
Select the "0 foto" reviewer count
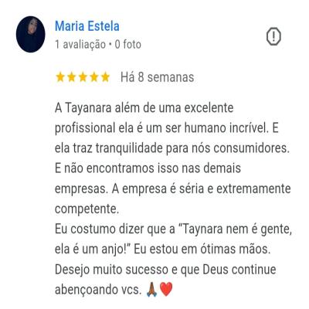tap(128, 45)
